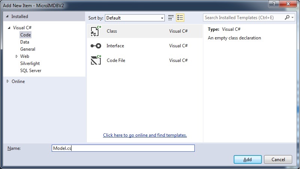Open the search options dropdown arrow
The width and height of the screenshot is (300, 169).
click(293, 17)
